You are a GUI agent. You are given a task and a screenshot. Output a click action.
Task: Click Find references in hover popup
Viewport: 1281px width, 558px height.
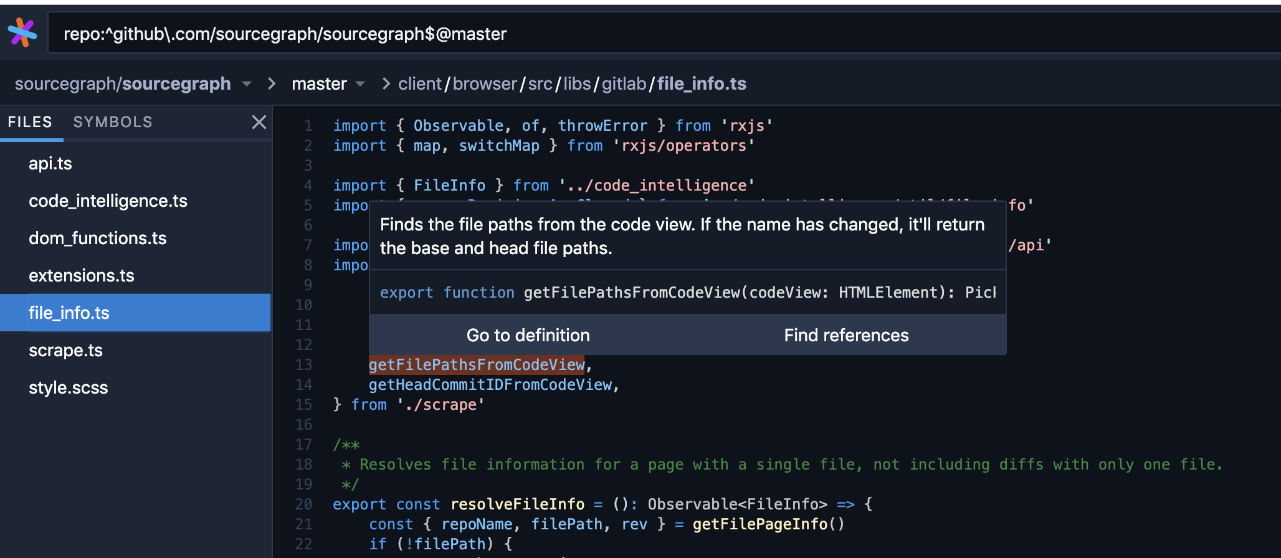pyautogui.click(x=846, y=335)
